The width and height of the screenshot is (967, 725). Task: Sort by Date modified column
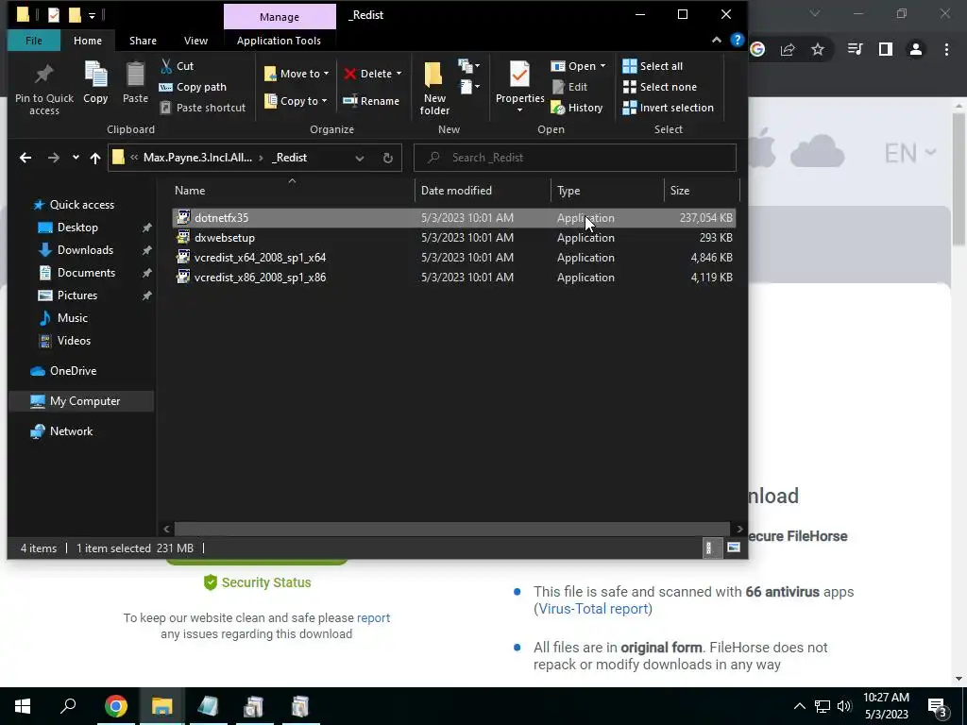click(483, 191)
